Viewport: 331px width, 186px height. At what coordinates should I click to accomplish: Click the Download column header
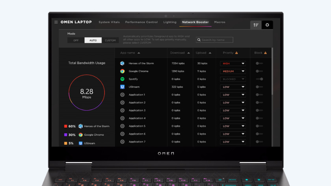177,53
